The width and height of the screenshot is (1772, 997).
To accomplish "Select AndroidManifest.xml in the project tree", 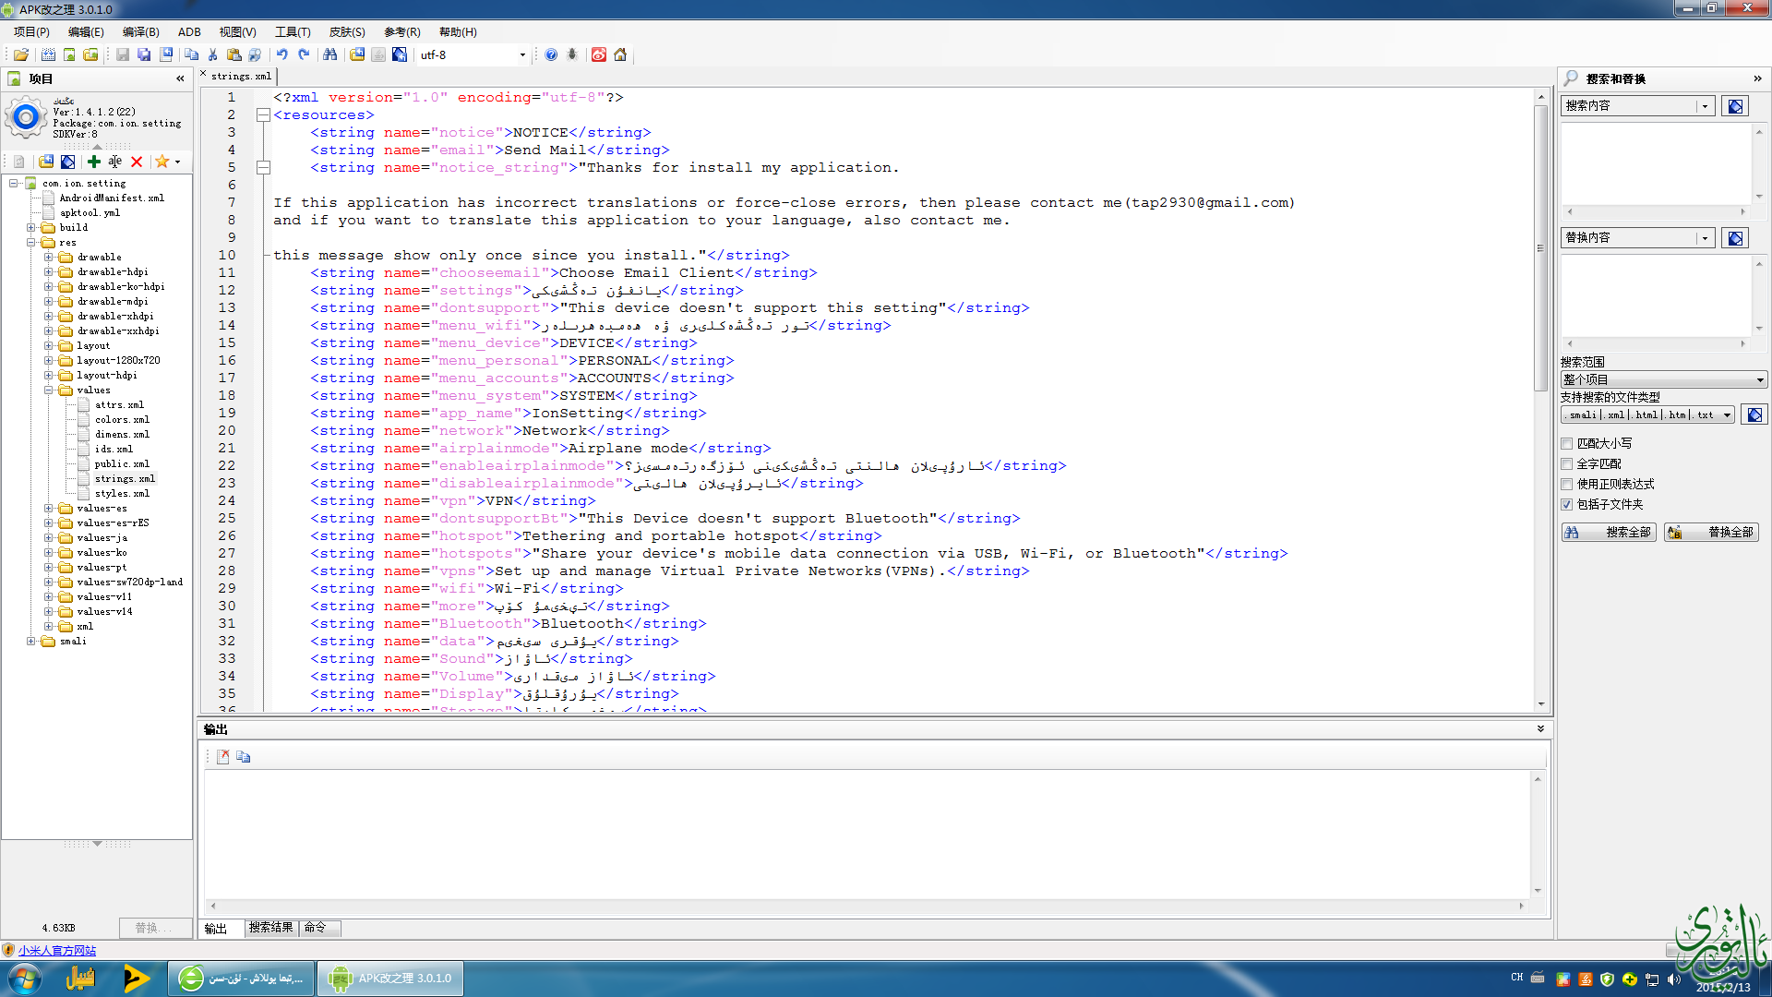I will (112, 198).
